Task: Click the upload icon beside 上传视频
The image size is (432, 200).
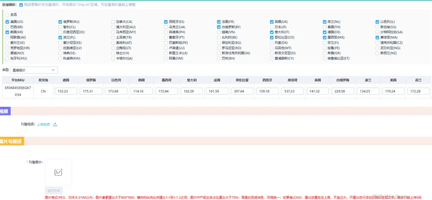Action: tap(55, 125)
